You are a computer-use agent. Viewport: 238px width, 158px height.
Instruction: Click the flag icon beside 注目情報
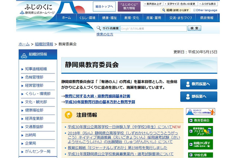68,115
